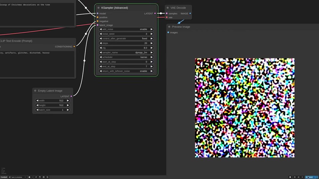Expand the Queue button dropdown arrow
The width and height of the screenshot is (319, 179).
click(x=317, y=177)
